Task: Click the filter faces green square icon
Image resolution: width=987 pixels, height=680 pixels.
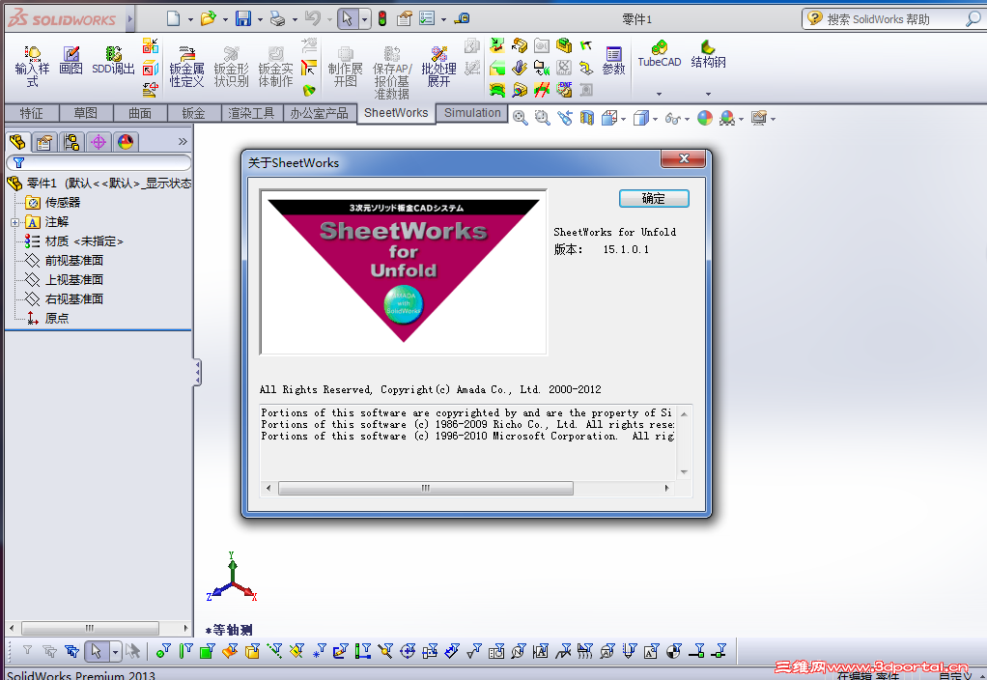Action: tap(207, 651)
